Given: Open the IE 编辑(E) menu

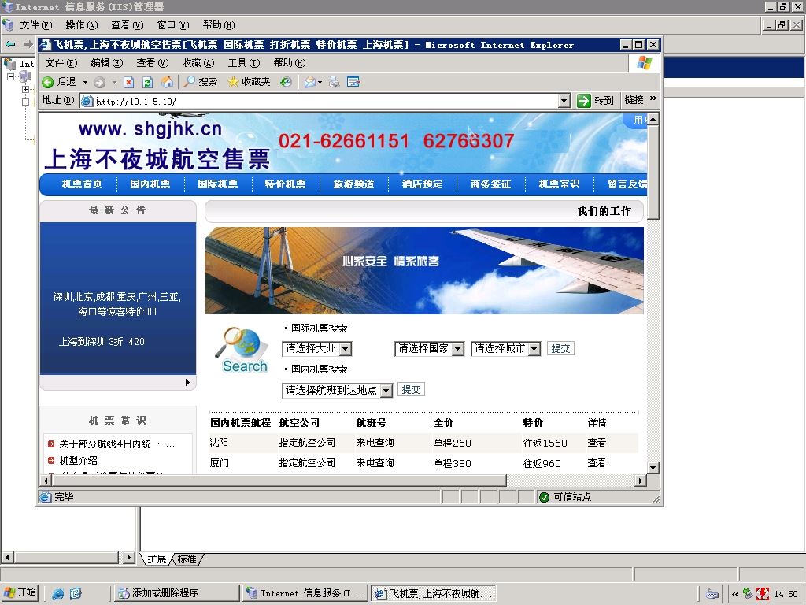Looking at the screenshot, I should (107, 63).
